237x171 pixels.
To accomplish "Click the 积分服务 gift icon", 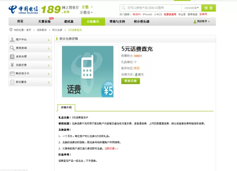I will pyautogui.click(x=13, y=82).
